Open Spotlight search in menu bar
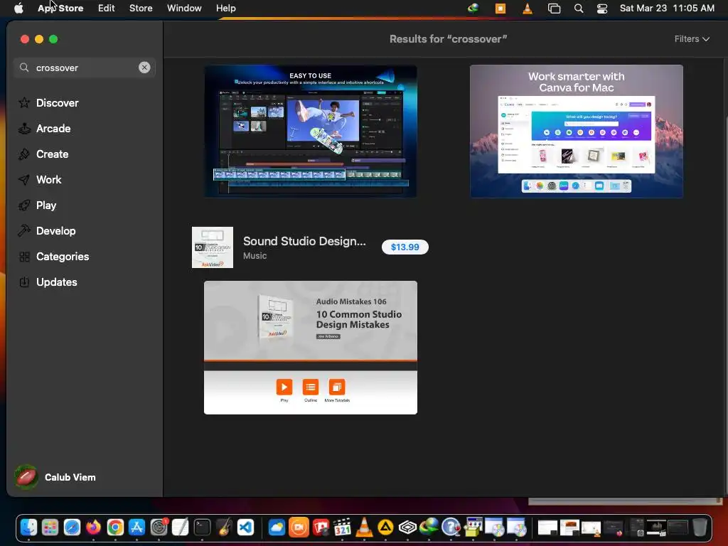This screenshot has width=728, height=546. coord(579,9)
